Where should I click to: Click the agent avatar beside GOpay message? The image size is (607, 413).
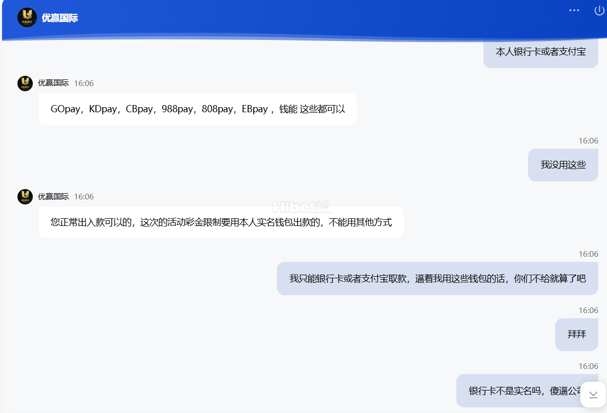25,83
